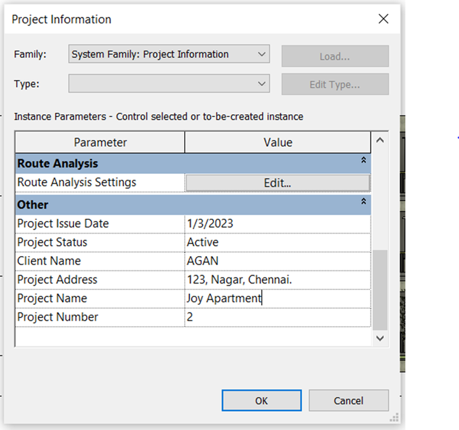Edit the Project Issue Date value
Viewport: 459px width, 430px height.
click(278, 224)
